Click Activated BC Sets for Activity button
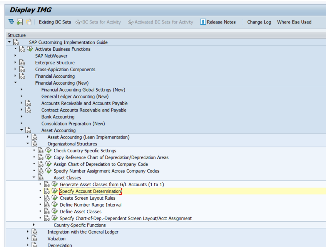The image size is (326, 247). point(160,22)
